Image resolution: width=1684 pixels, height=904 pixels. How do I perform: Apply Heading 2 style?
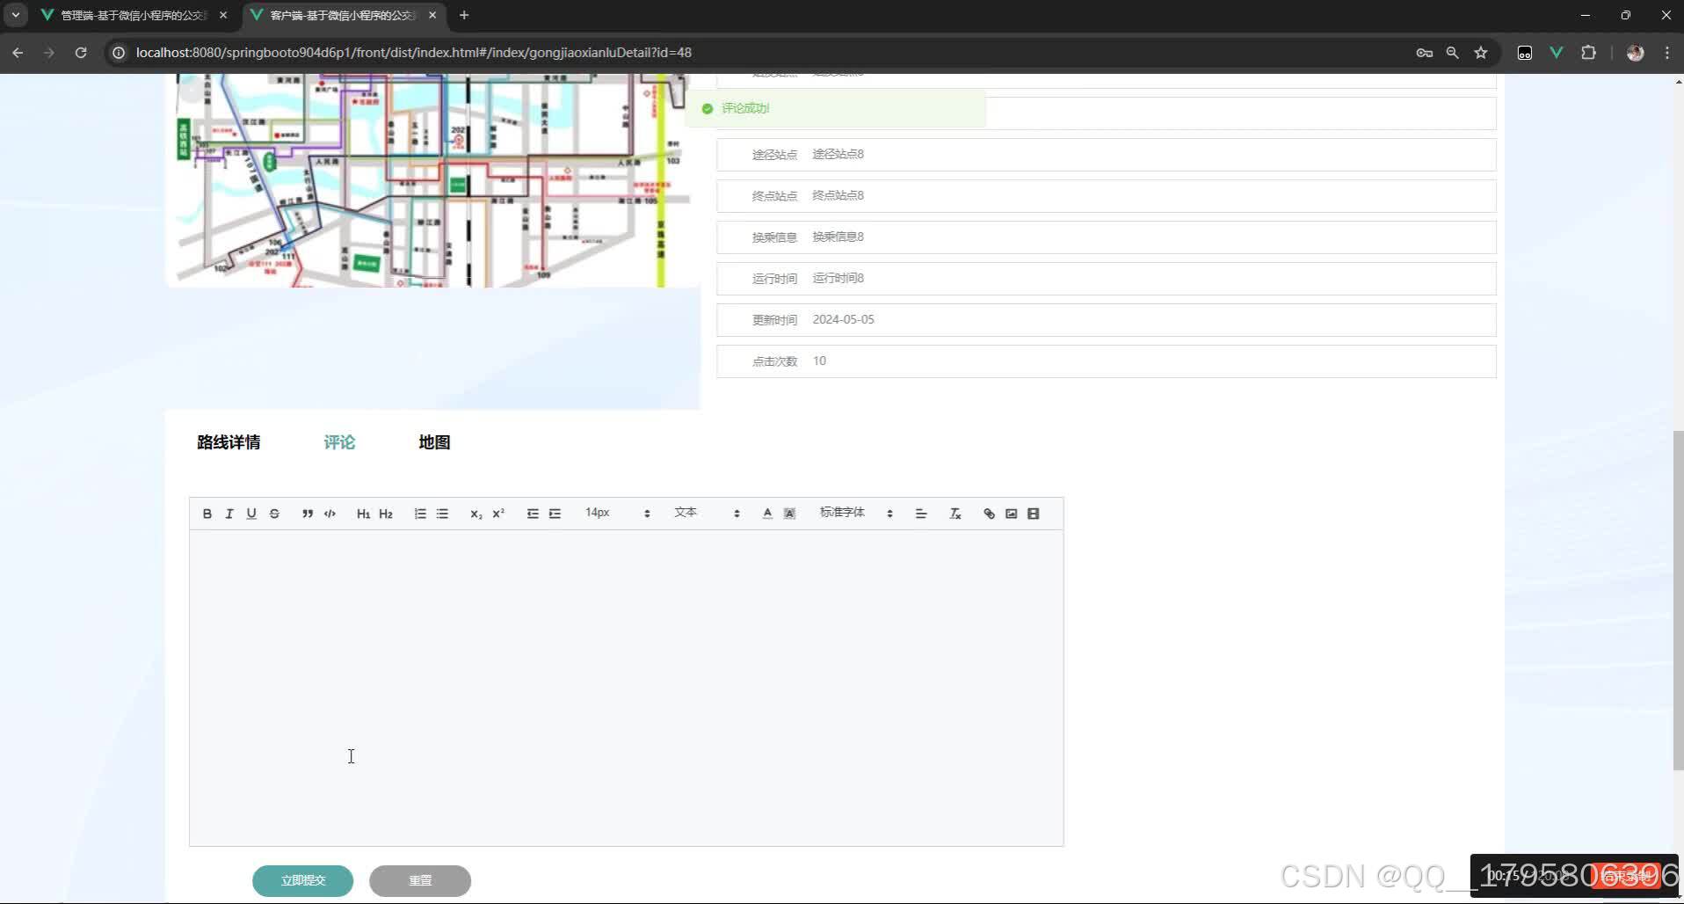[386, 514]
